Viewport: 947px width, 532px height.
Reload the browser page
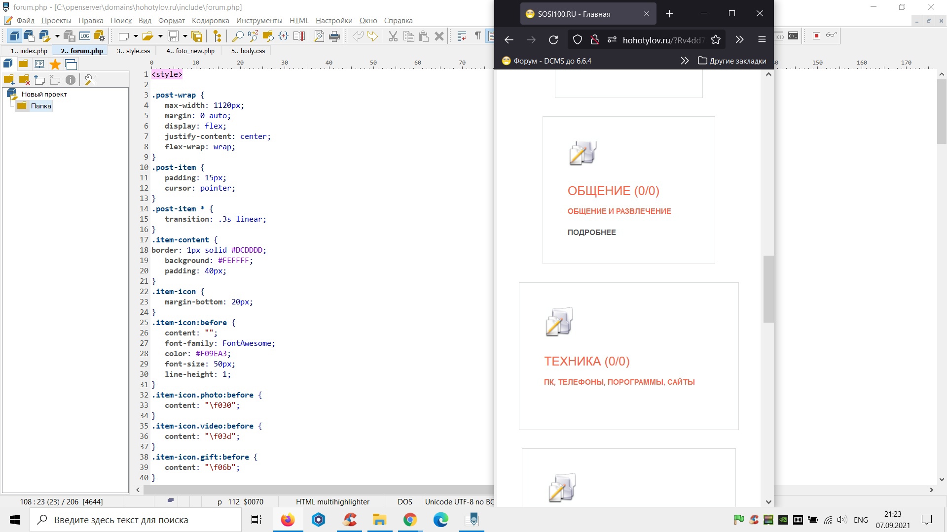553,40
